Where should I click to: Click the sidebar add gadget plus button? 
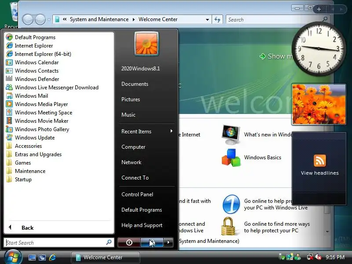point(319,9)
